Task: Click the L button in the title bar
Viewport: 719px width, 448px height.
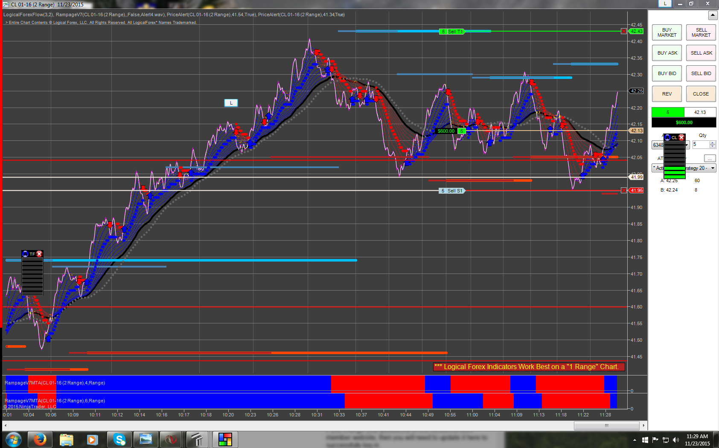Action: (665, 3)
